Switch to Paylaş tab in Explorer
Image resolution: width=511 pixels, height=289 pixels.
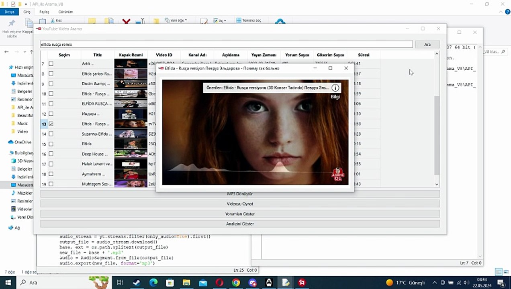click(x=44, y=12)
